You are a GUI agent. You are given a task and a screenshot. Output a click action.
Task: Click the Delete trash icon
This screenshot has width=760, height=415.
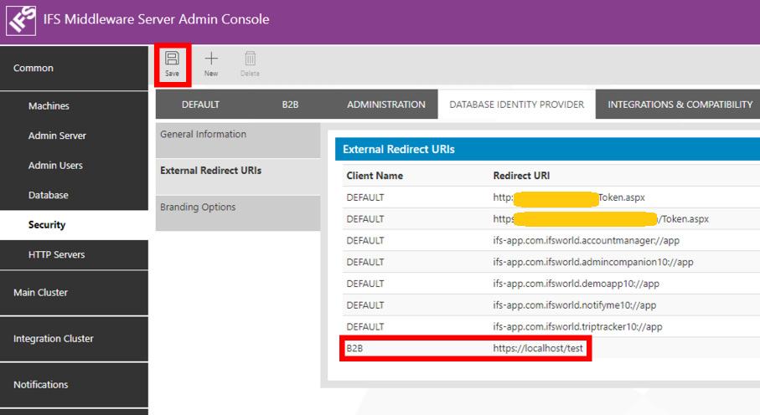point(250,64)
